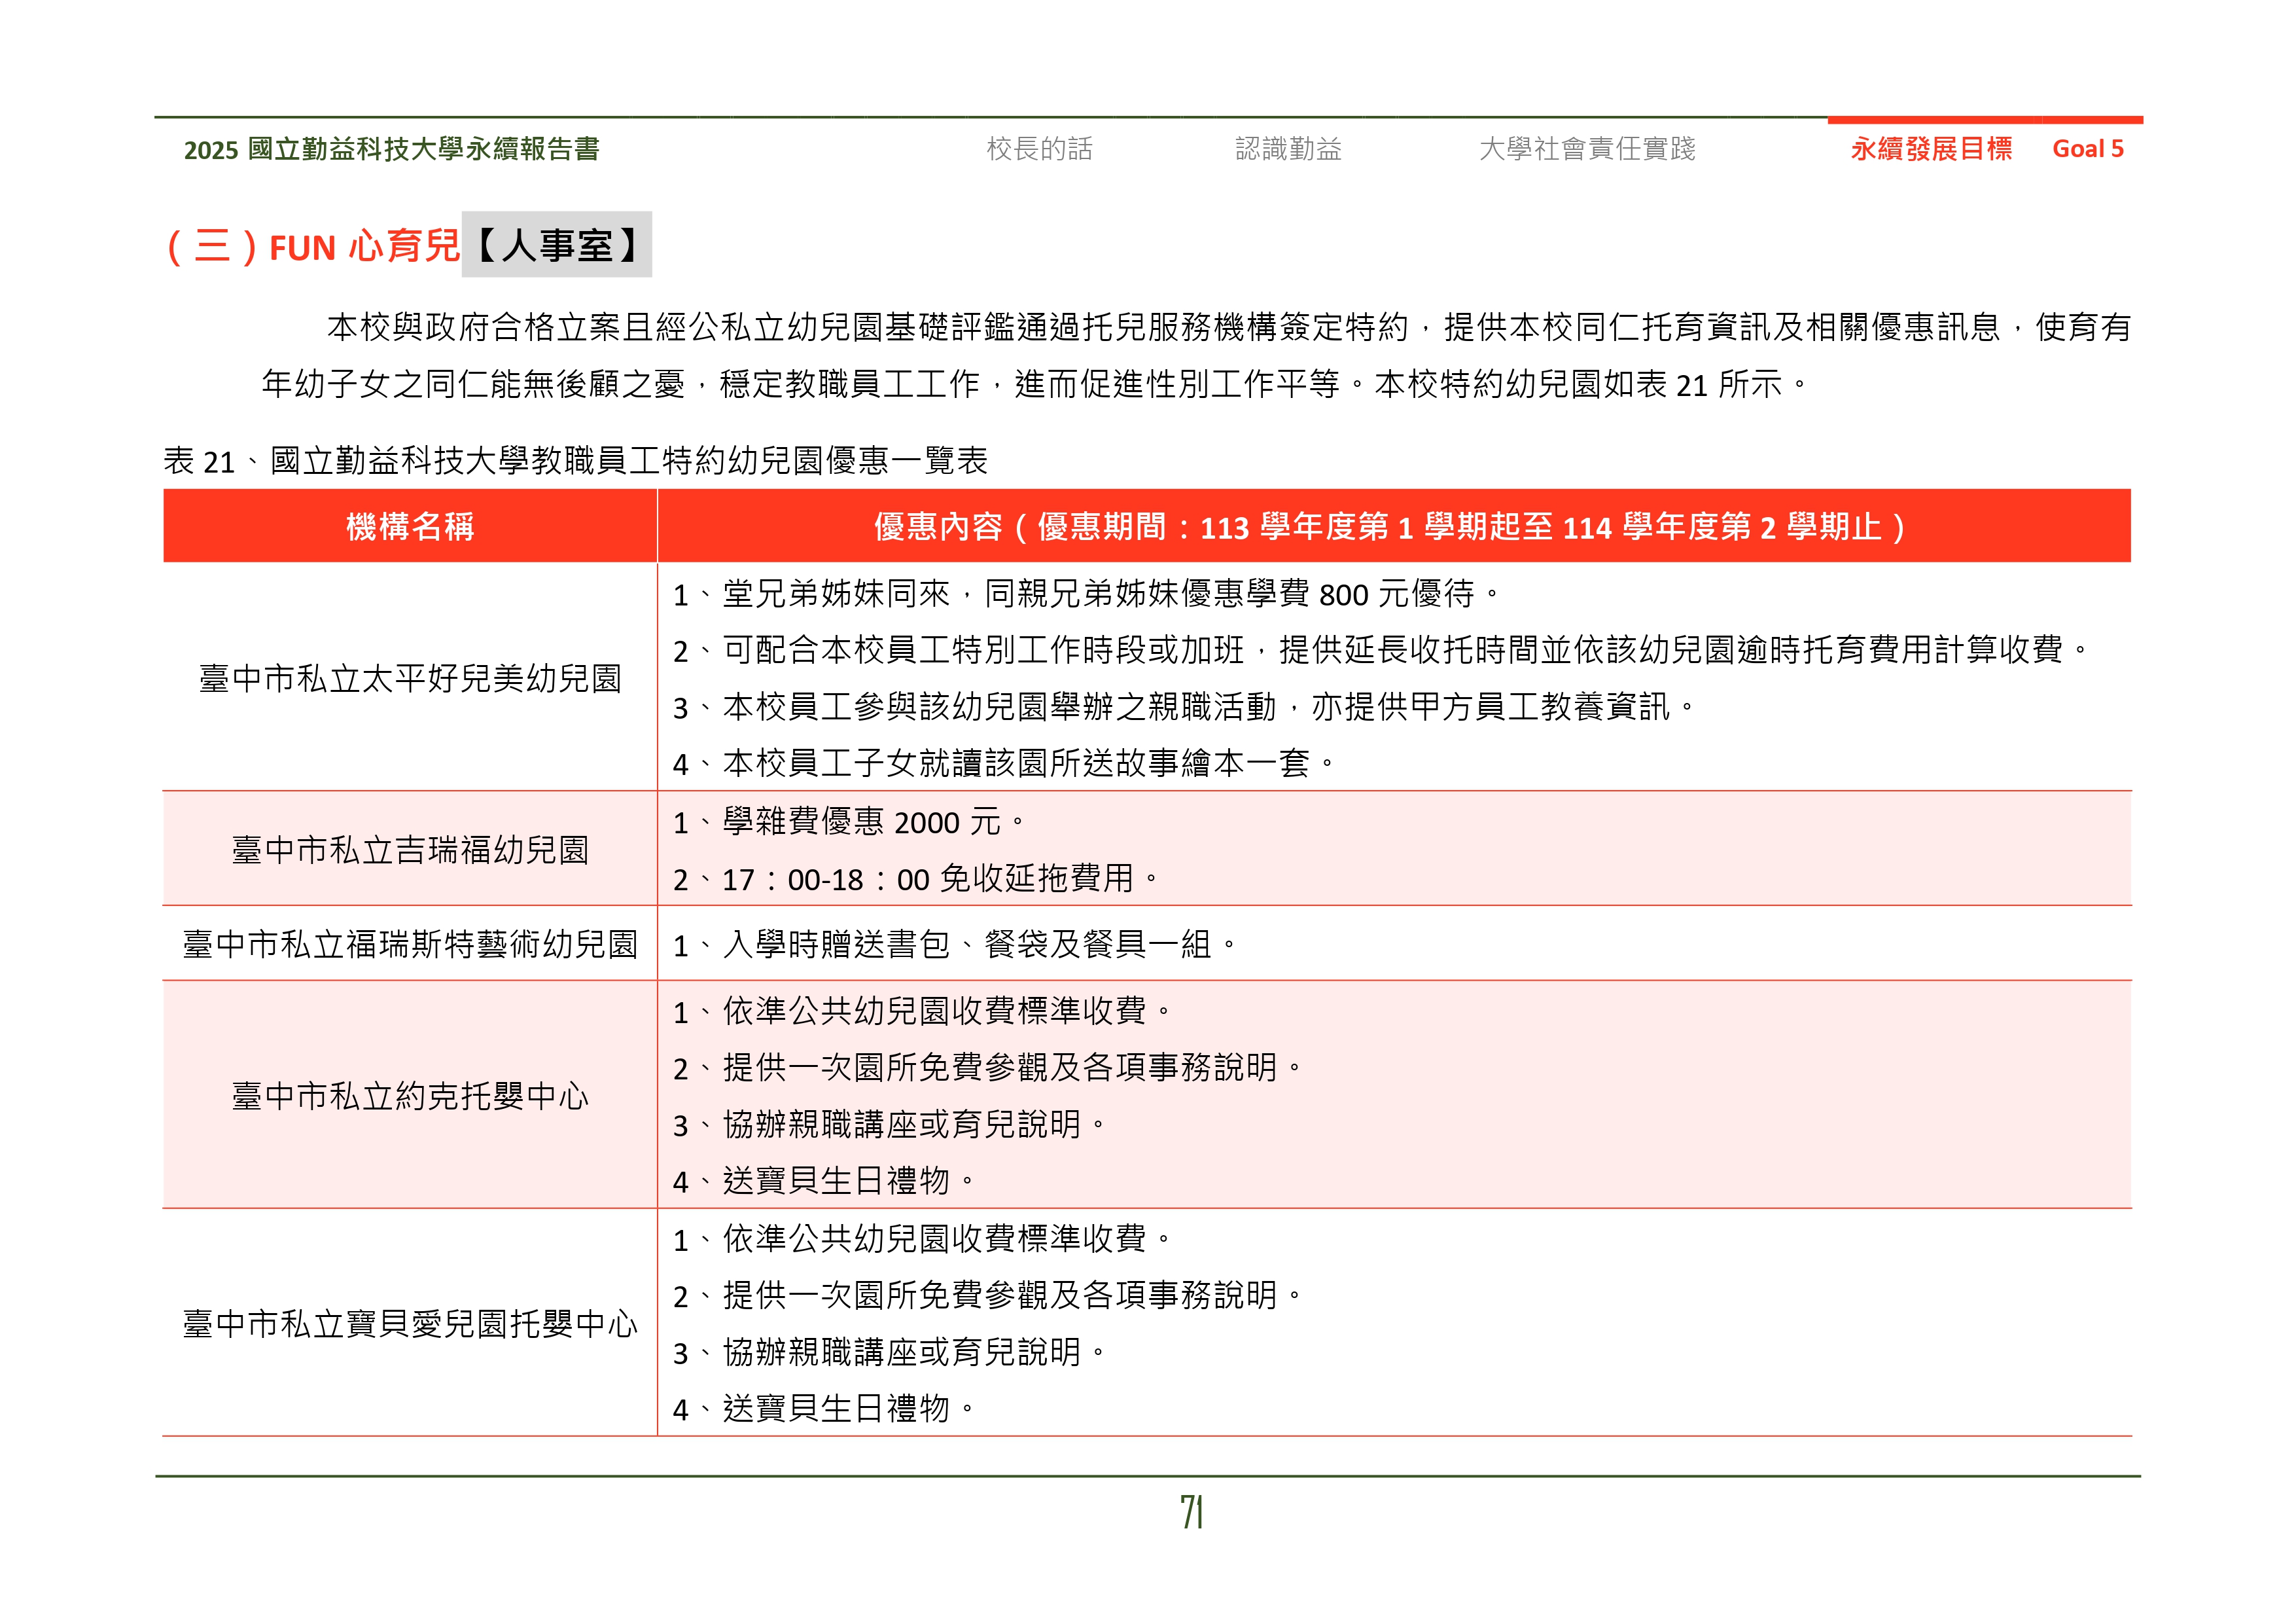Screen dimensions: 2296x1624
Task: Select the 臺中市私立約克托嬰中心 cell
Action: [410, 1096]
